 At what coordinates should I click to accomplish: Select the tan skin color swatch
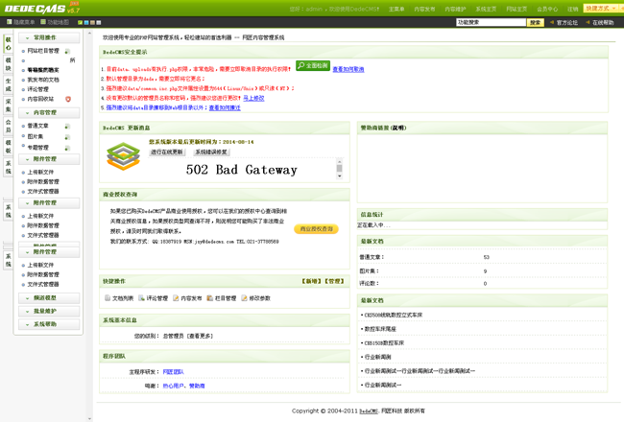92,23
